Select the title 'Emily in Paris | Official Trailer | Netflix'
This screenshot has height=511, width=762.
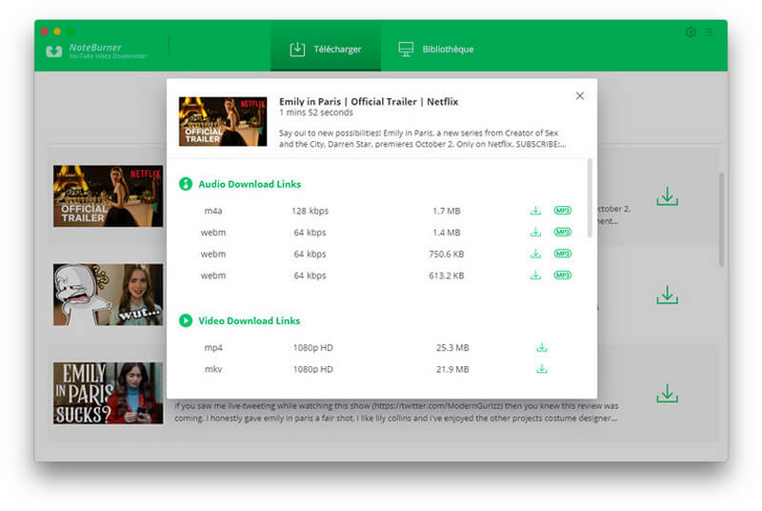(369, 102)
